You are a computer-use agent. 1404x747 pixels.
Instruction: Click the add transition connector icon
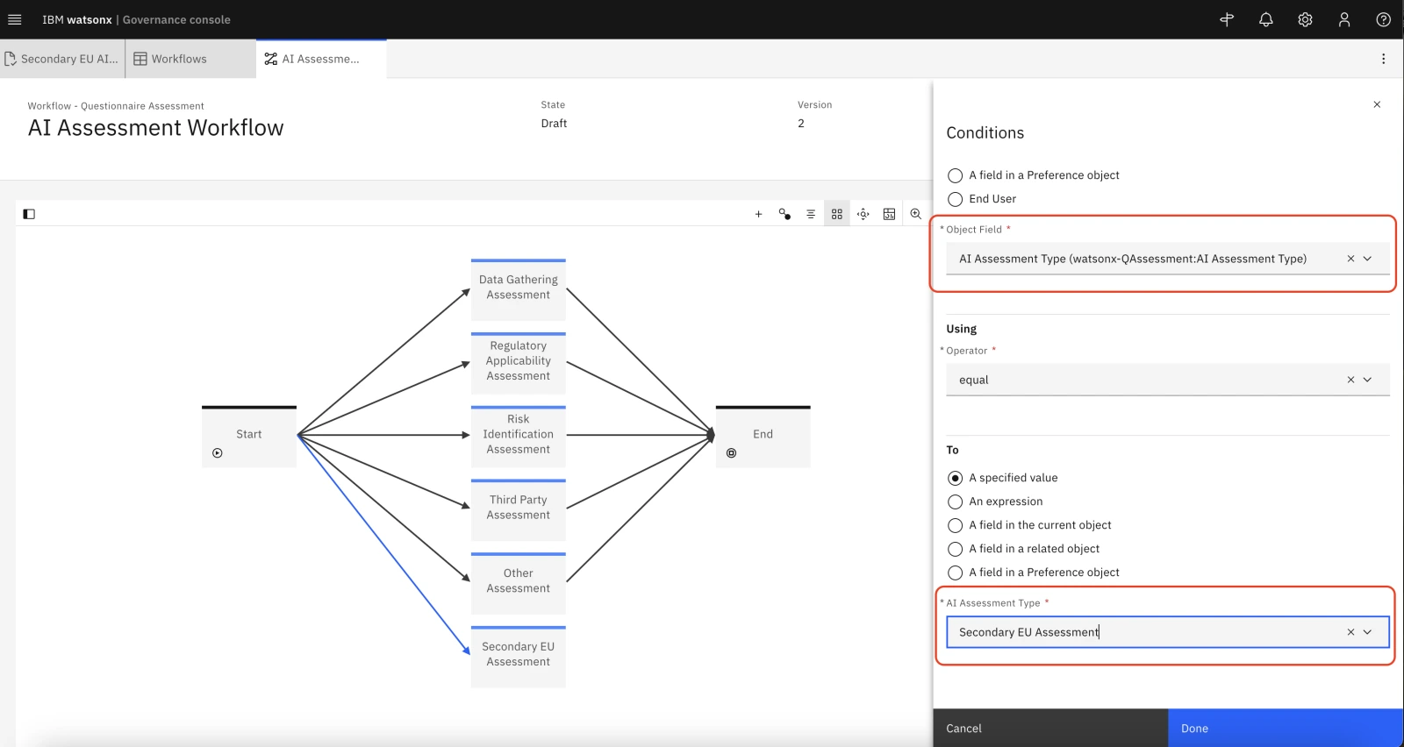click(784, 214)
